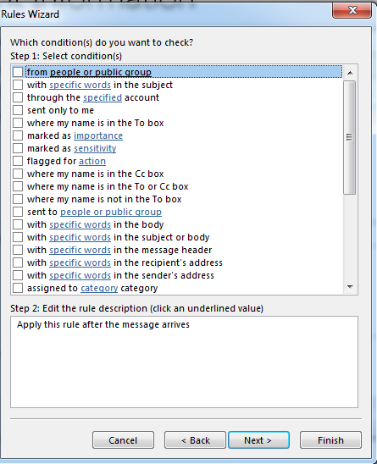
Task: Check 'flagged for action' condition box
Action: 18,161
